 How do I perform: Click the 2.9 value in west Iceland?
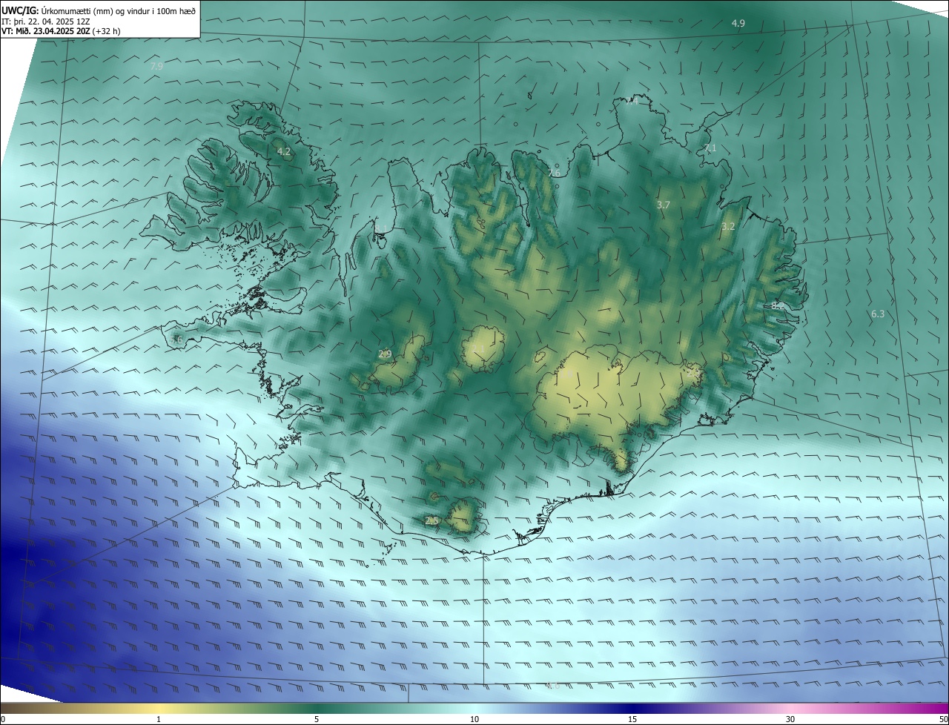[385, 354]
